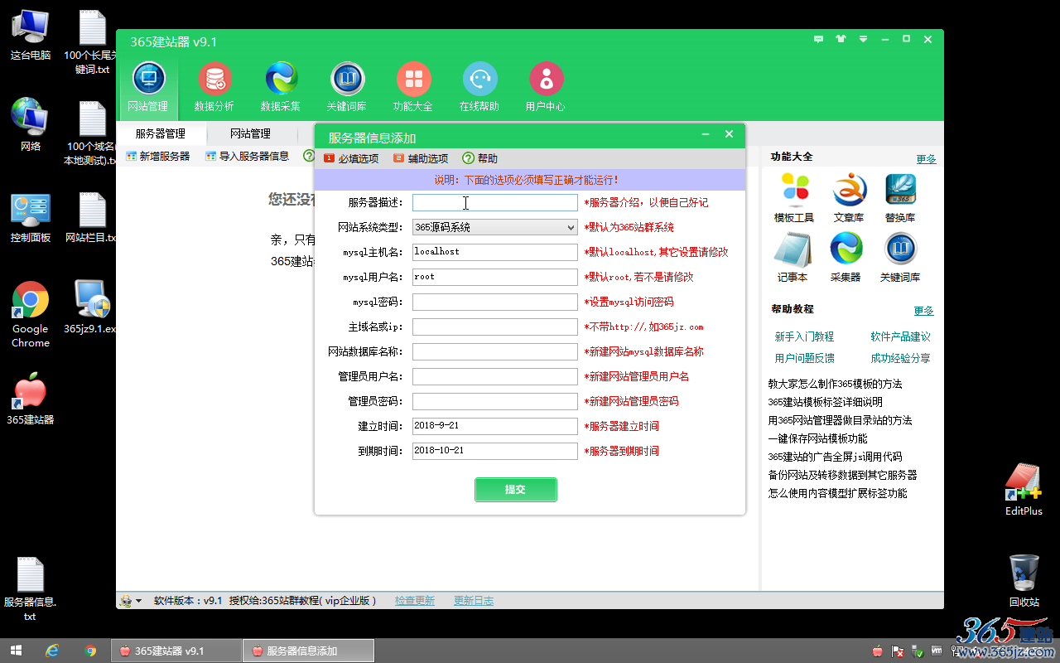1060x663 pixels.
Task: Click 更多 link beside 功能大全
Action: point(926,159)
